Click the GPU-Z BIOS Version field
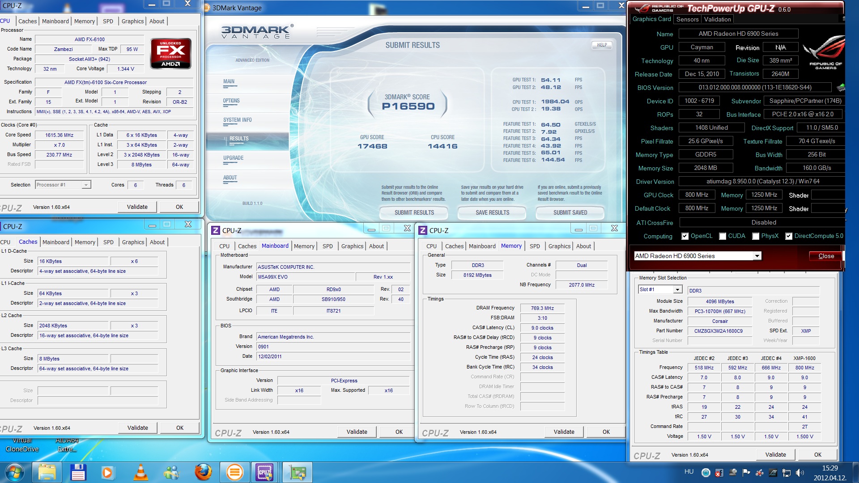Screen dimensions: 859x483 [755, 87]
